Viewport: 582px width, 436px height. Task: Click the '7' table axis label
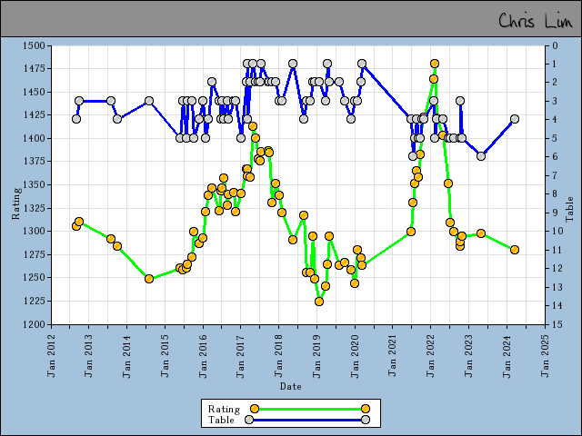click(556, 174)
